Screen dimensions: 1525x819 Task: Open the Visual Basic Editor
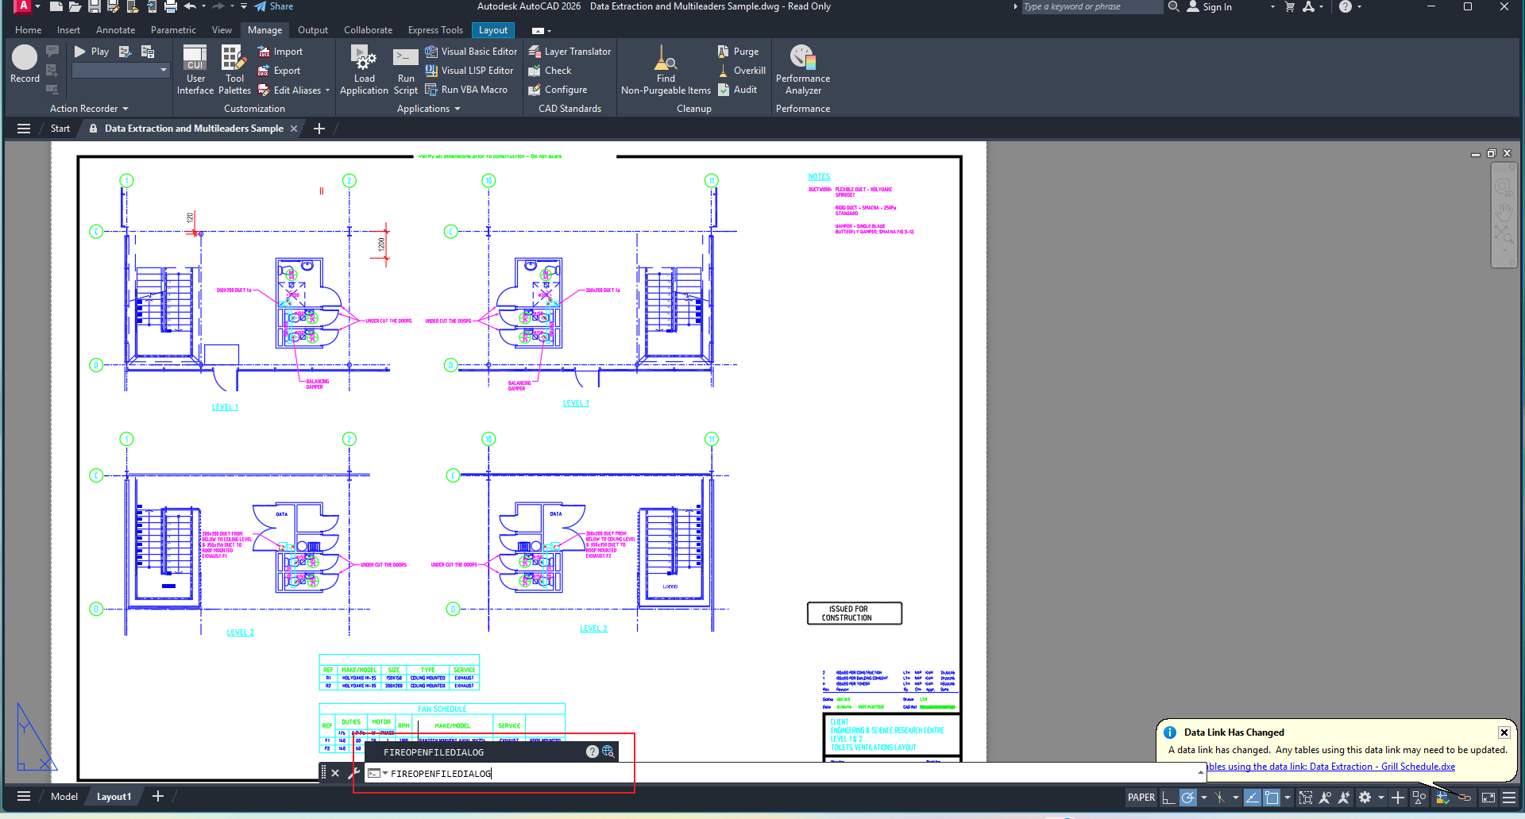coord(471,52)
